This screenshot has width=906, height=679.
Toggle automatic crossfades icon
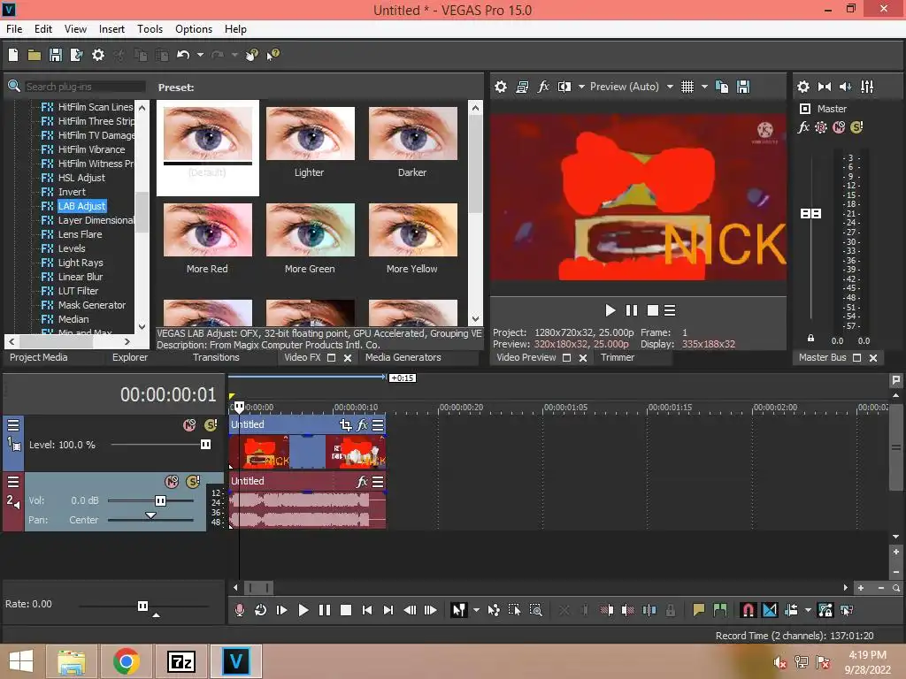pyautogui.click(x=770, y=610)
